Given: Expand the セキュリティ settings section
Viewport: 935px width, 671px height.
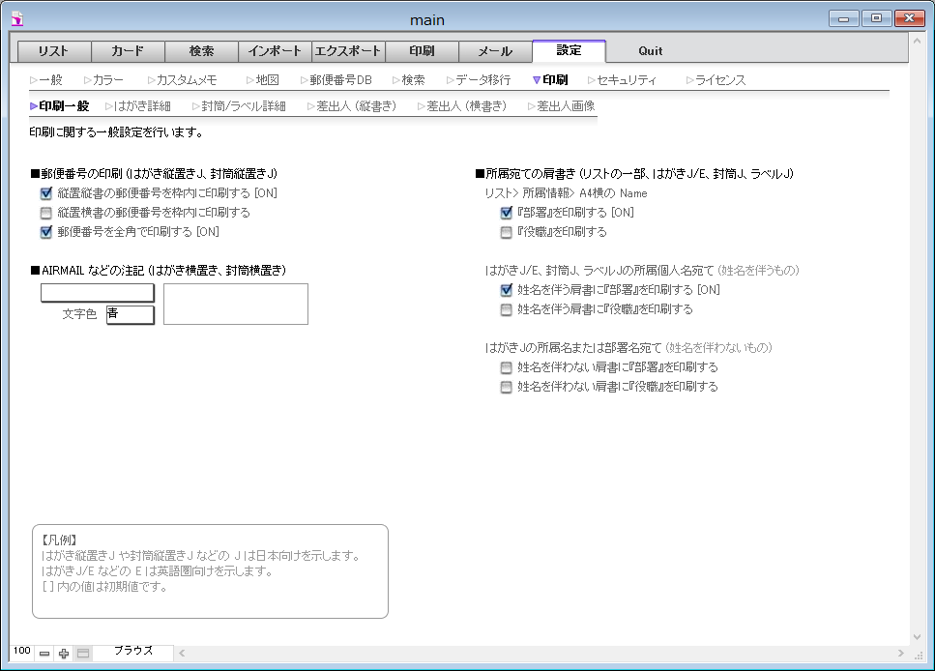Looking at the screenshot, I should [623, 80].
